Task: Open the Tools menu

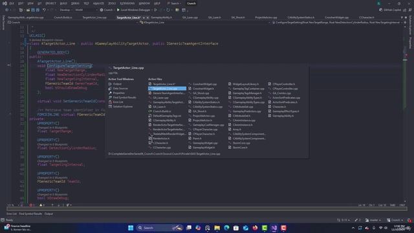Action: pyautogui.click(x=112, y=3)
